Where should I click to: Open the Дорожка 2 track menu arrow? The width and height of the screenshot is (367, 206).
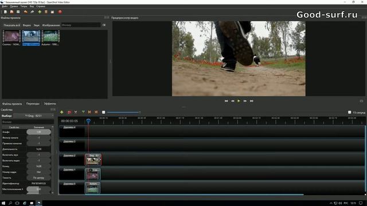(61, 156)
